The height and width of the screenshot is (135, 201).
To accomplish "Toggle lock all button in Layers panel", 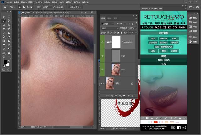I will coord(122,33).
